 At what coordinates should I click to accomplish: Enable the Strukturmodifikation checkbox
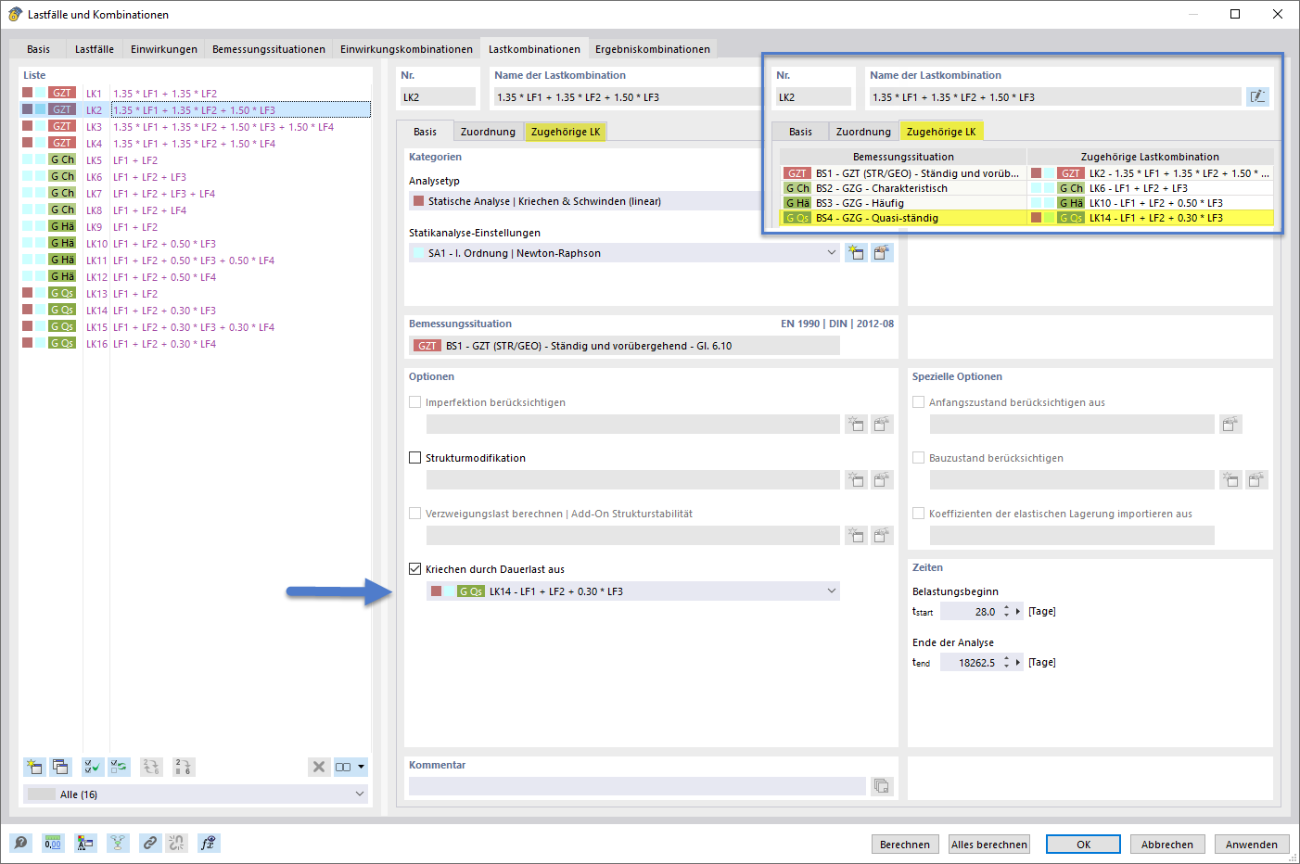pyautogui.click(x=414, y=457)
